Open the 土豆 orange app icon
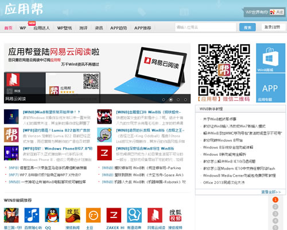Screen dimensions: 287x230 [93, 215]
